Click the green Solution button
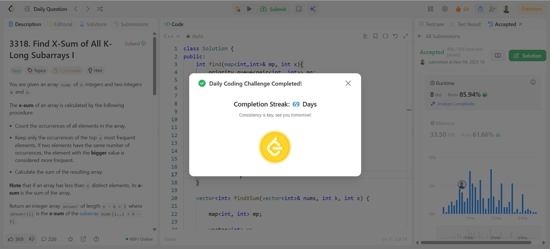Screen dimensions: 550x249 click(x=527, y=56)
